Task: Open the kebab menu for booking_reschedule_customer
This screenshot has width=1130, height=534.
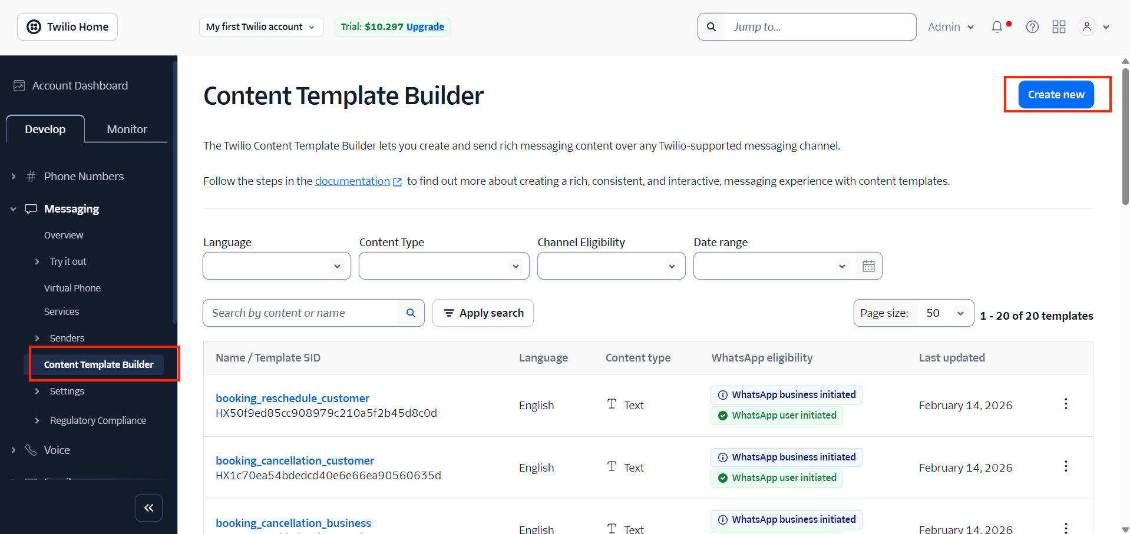Action: [x=1066, y=404]
